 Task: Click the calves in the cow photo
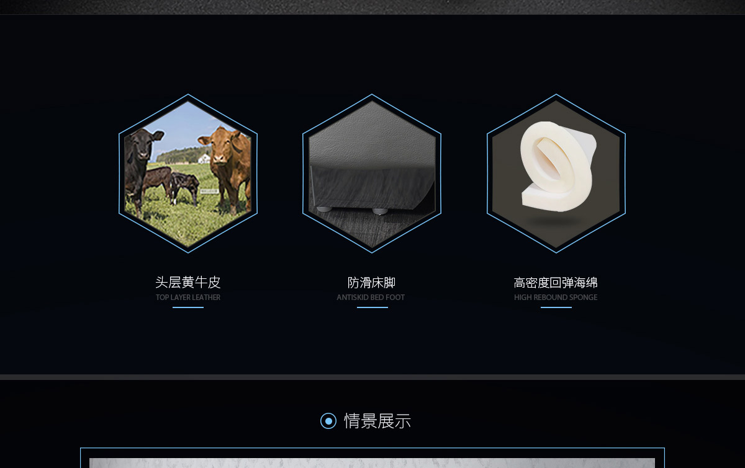pyautogui.click(x=171, y=185)
